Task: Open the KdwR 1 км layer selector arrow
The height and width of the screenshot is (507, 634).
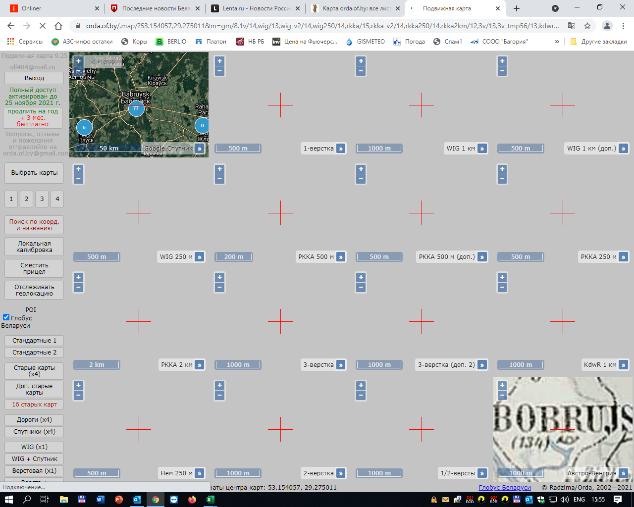Action: [x=624, y=365]
